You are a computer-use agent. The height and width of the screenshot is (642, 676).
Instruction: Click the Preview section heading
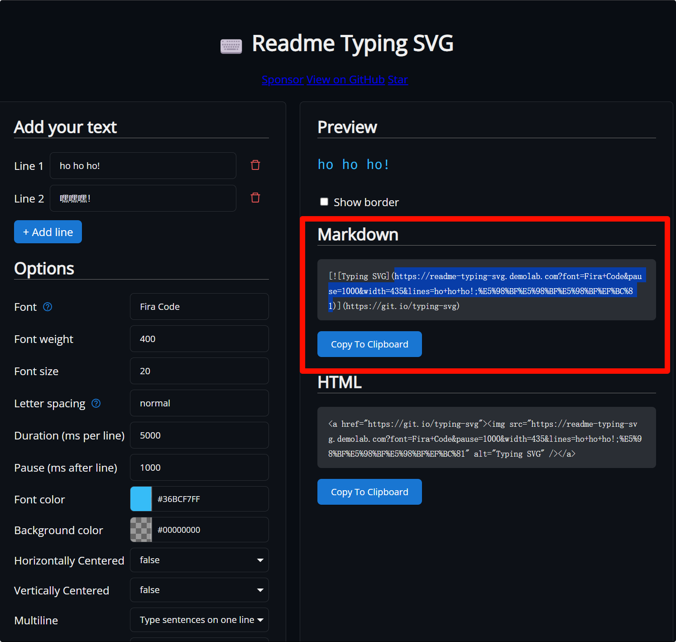click(347, 127)
